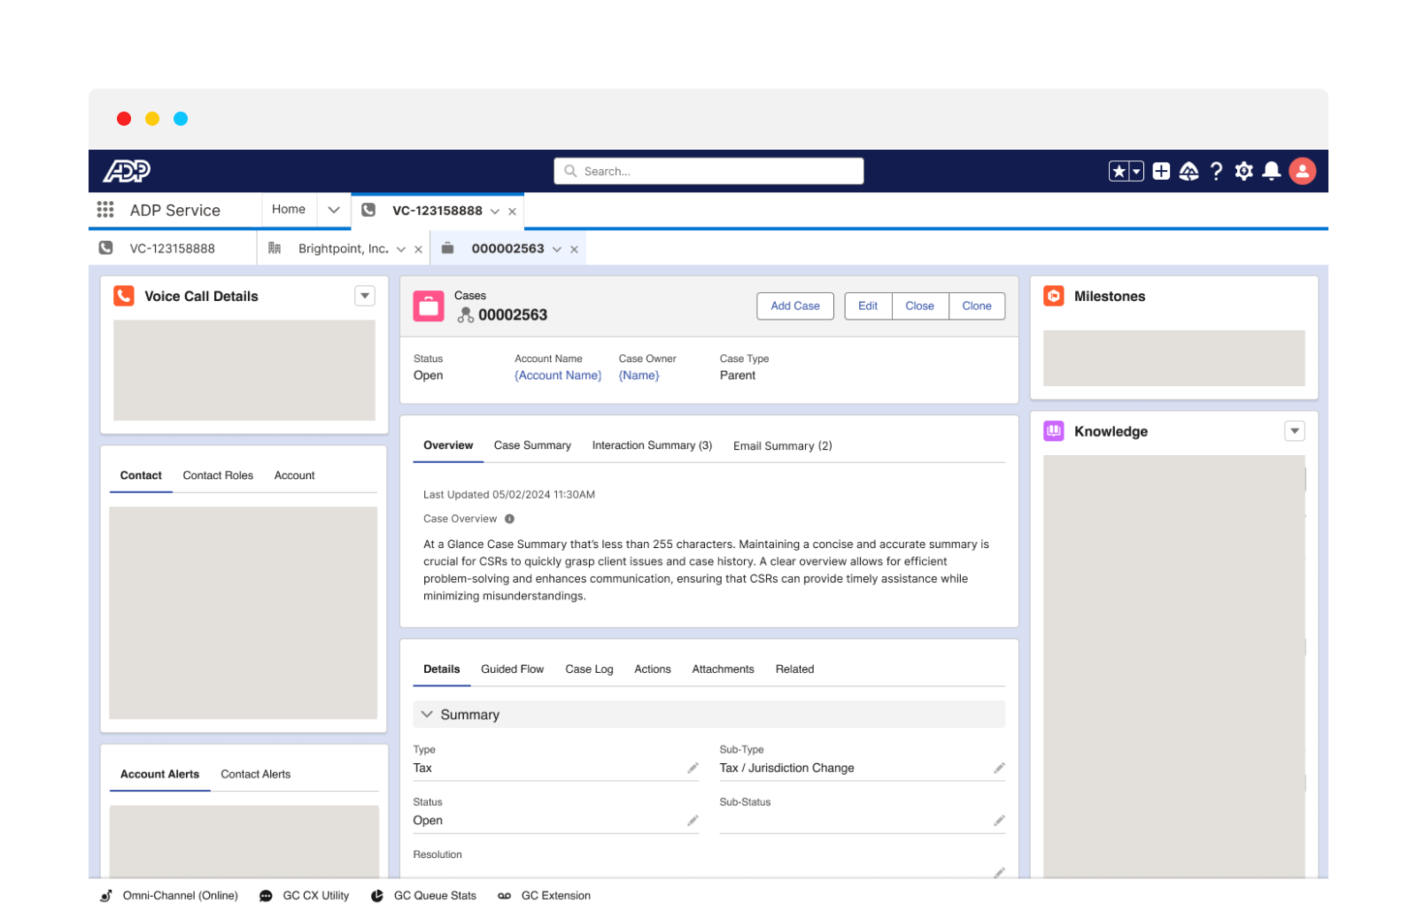
Task: Click the Favorites star icon
Action: tap(1119, 172)
